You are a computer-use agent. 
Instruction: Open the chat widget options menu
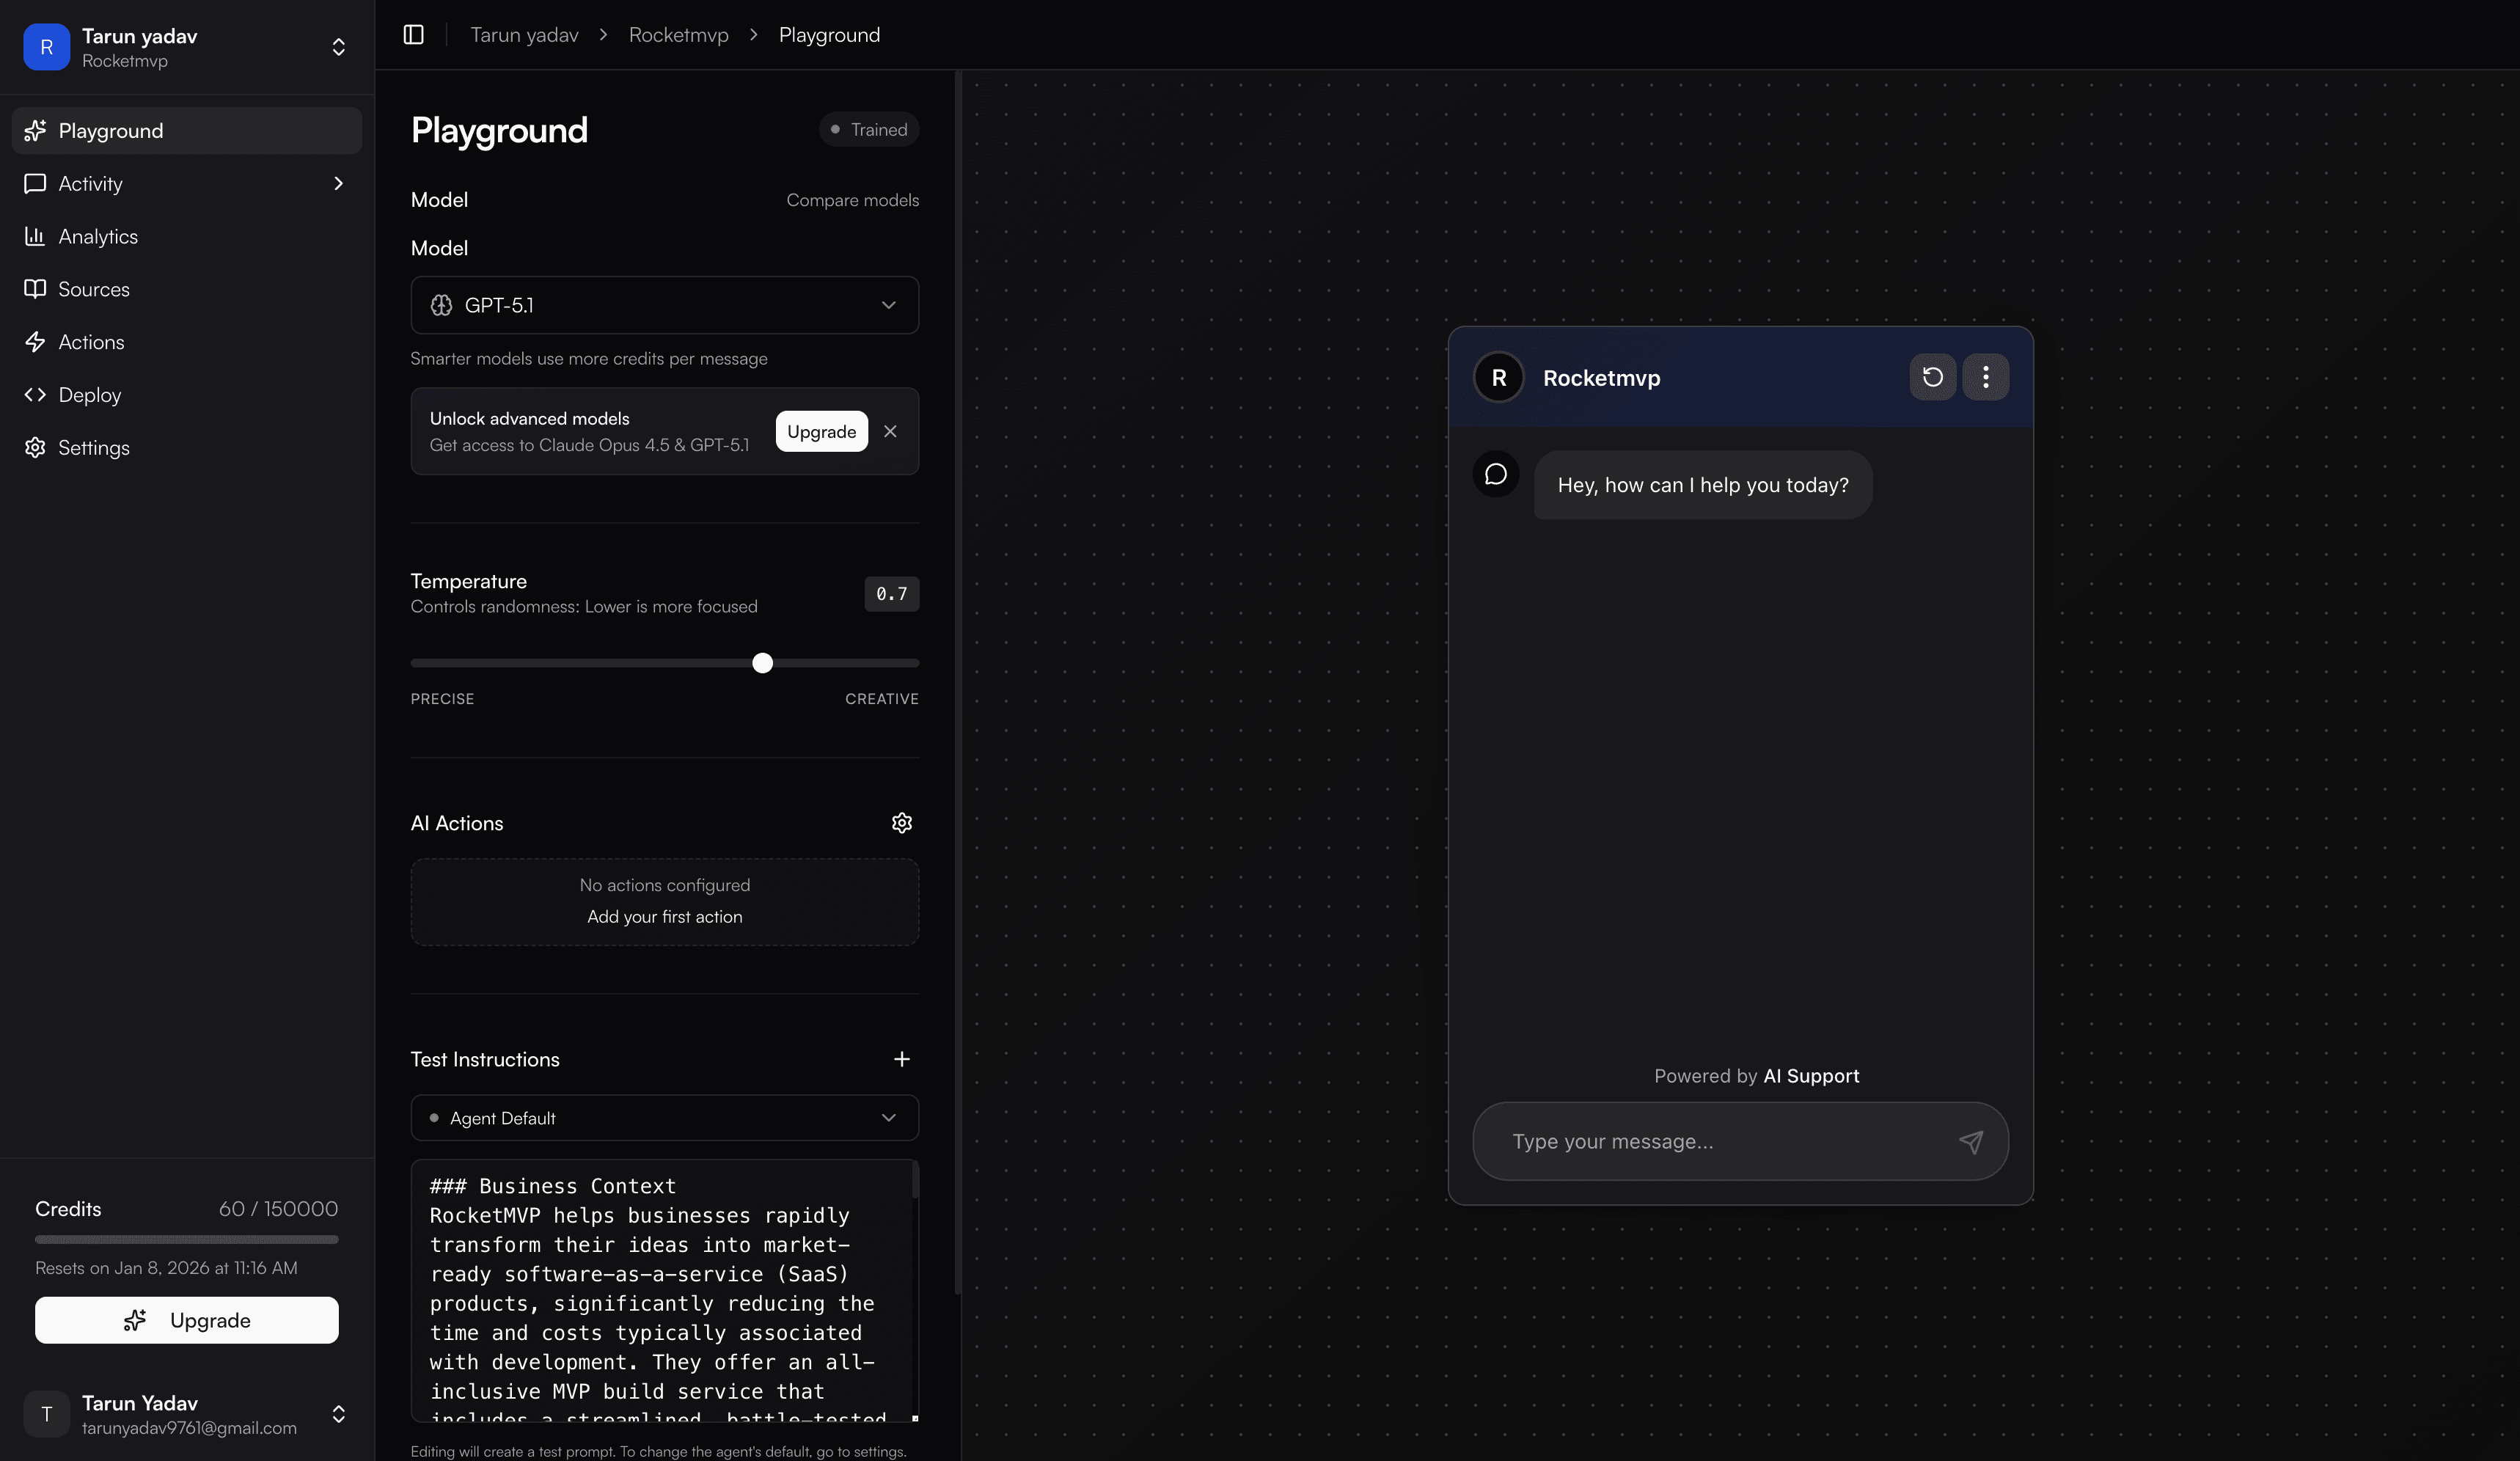coord(1986,377)
